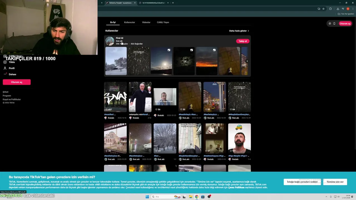Image resolution: width=356 pixels, height=200 pixels.
Task: Click the Dahası three-dots icon
Action: click(5, 74)
